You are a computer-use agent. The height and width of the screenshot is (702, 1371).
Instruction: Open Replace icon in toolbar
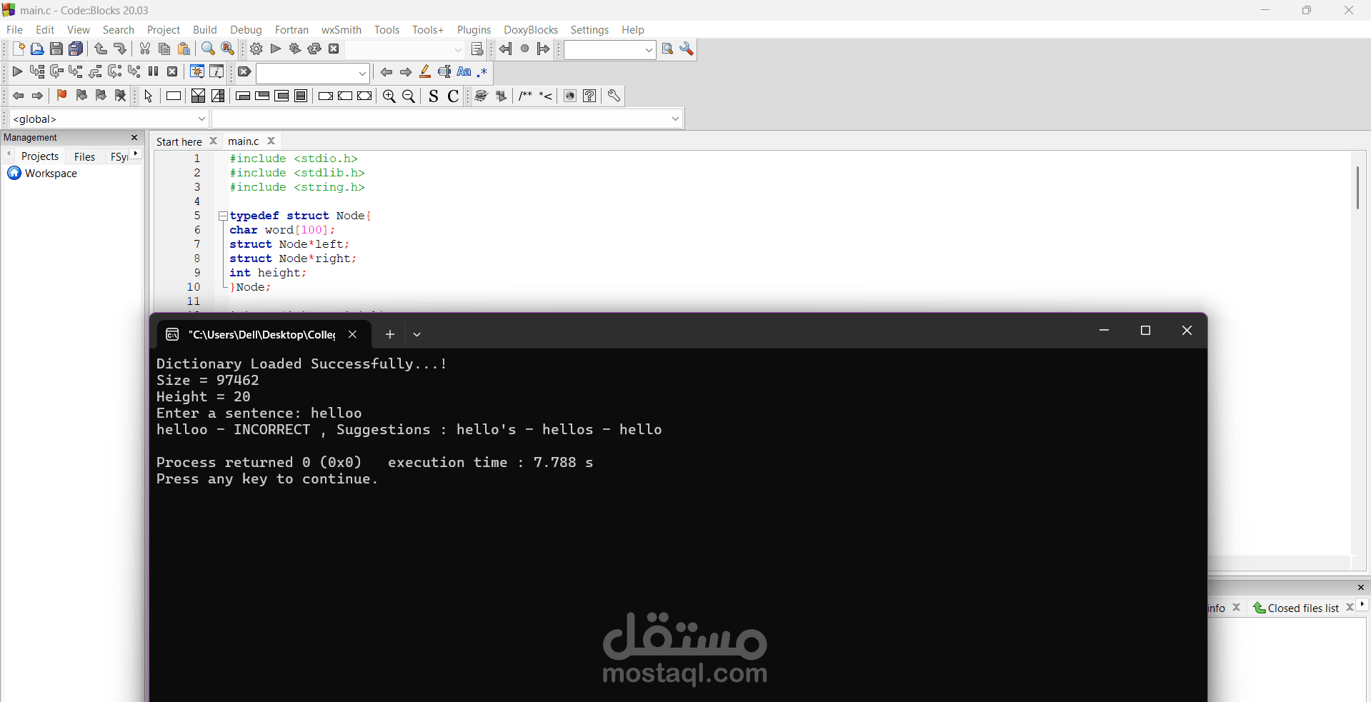228,49
